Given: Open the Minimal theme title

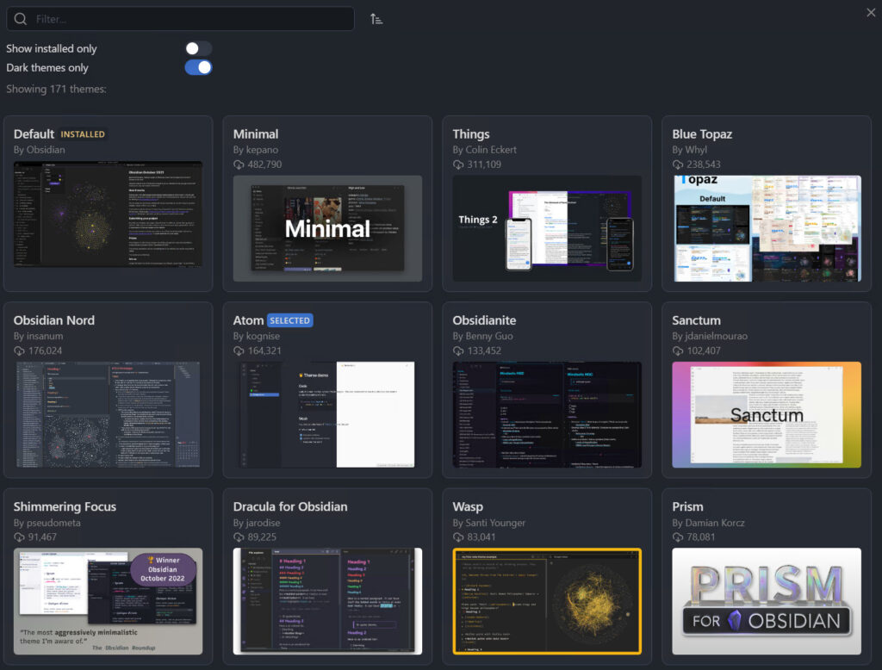Looking at the screenshot, I should (255, 133).
